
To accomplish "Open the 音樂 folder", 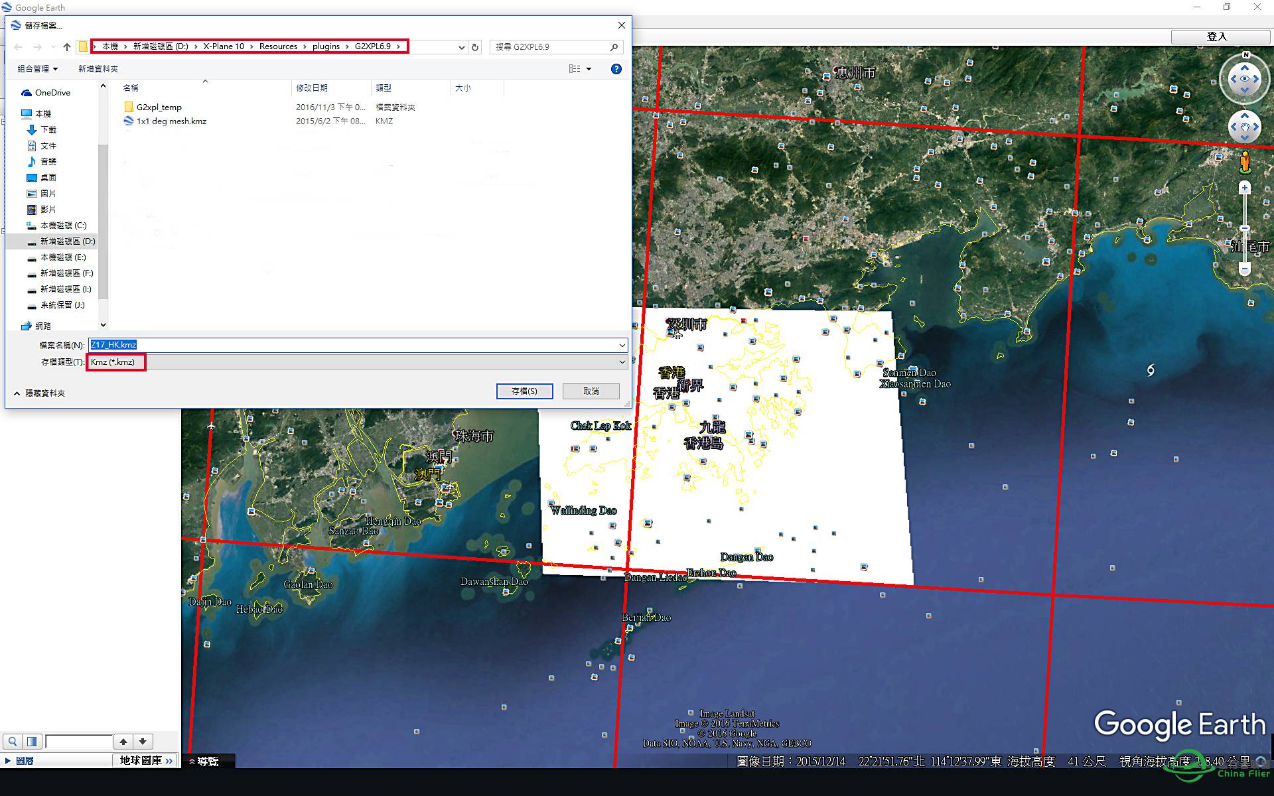I will coord(42,162).
